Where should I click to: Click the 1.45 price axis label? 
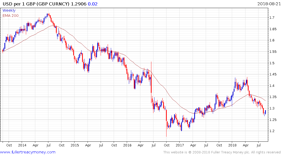click(x=273, y=74)
